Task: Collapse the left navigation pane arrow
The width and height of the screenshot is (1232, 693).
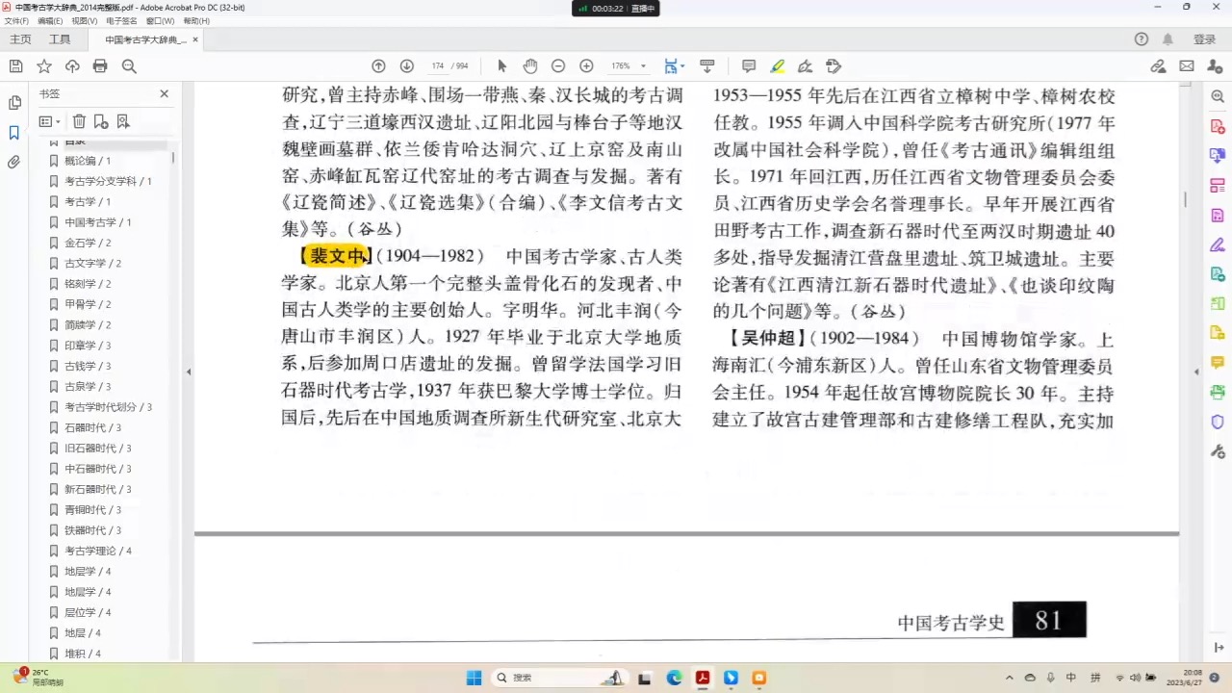Action: click(188, 372)
